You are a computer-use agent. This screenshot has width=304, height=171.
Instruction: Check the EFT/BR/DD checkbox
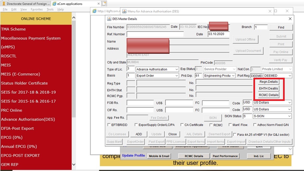109,125
